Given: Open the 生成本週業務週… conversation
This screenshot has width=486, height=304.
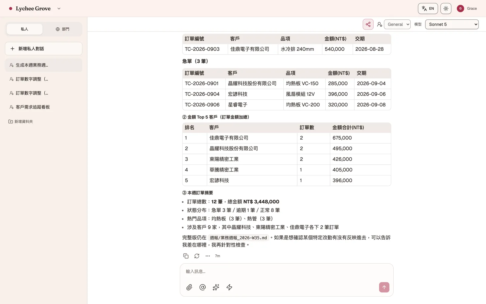Looking at the screenshot, I should pyautogui.click(x=43, y=65).
